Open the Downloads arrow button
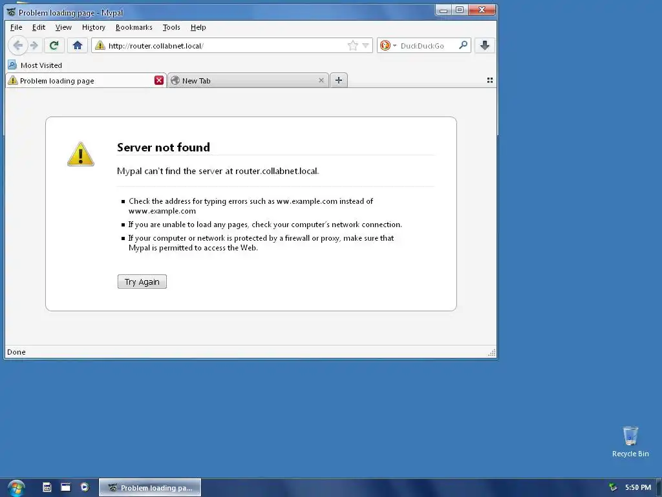Viewport: 662px width, 497px height. [485, 45]
